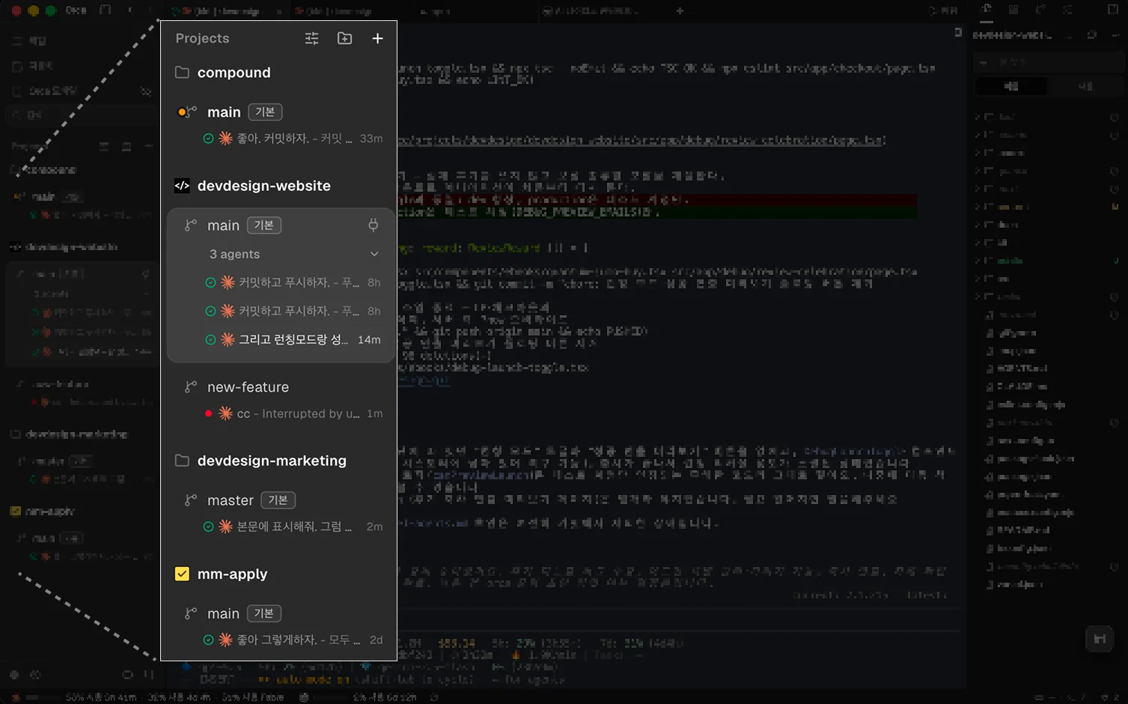Screen dimensions: 1128x704
Task: Click the yellow checkmark icon beside mm-apply
Action: point(182,574)
